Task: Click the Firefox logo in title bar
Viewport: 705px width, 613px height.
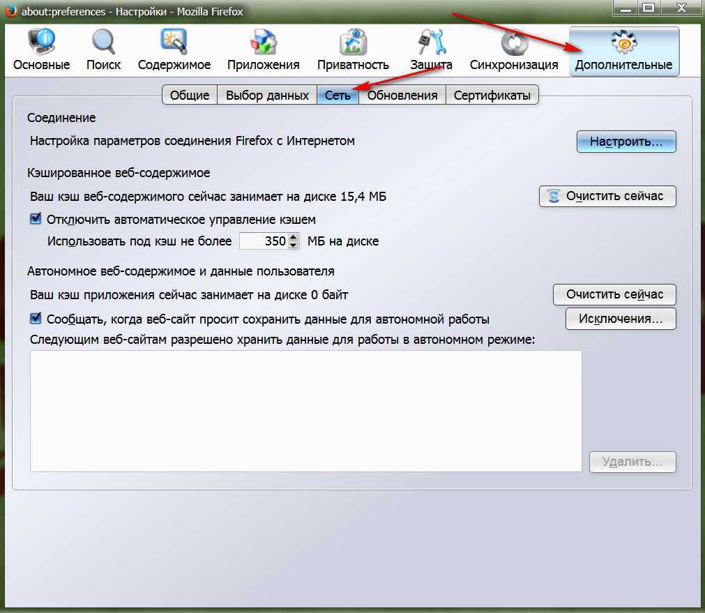Action: (10, 10)
